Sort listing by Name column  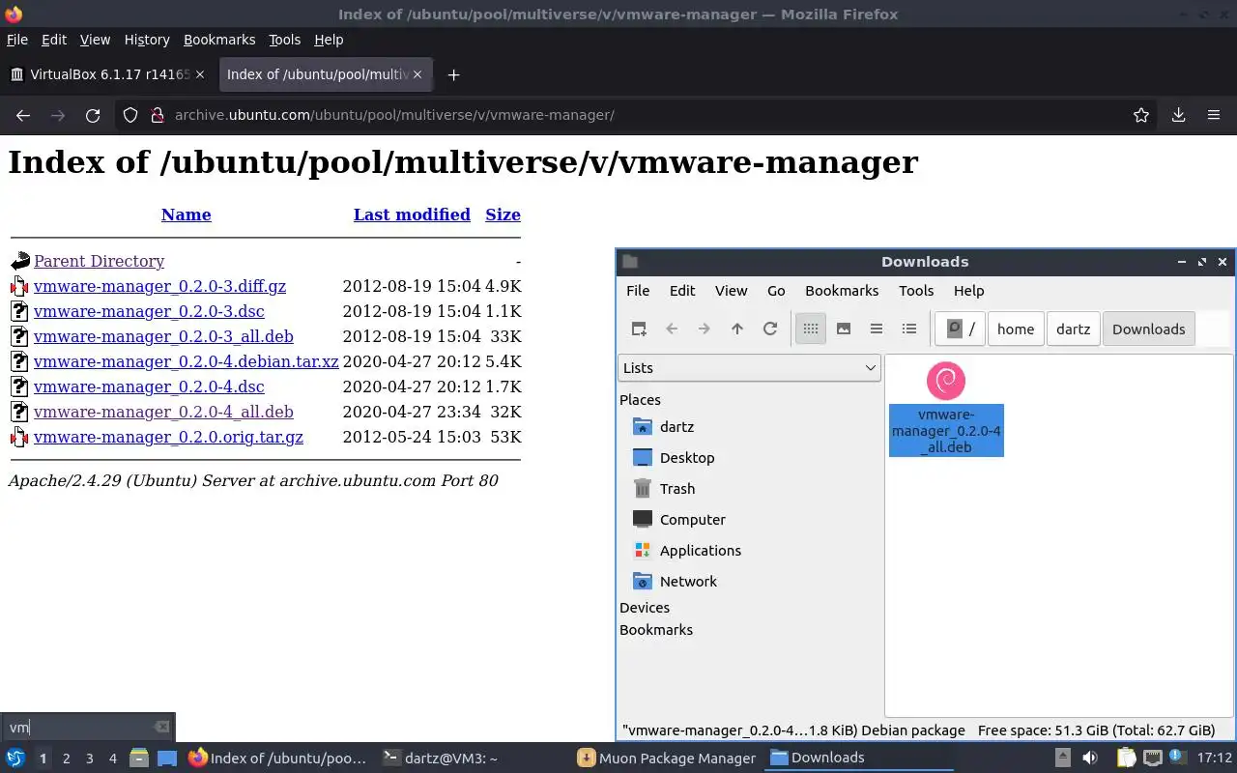(187, 215)
